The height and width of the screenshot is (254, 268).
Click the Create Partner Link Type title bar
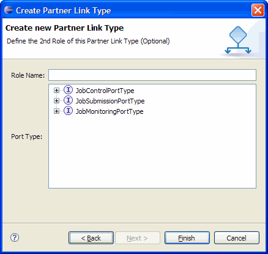[130, 10]
